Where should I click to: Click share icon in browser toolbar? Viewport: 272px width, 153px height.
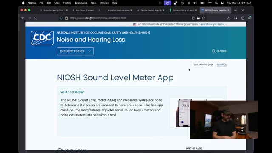[x=243, y=18]
